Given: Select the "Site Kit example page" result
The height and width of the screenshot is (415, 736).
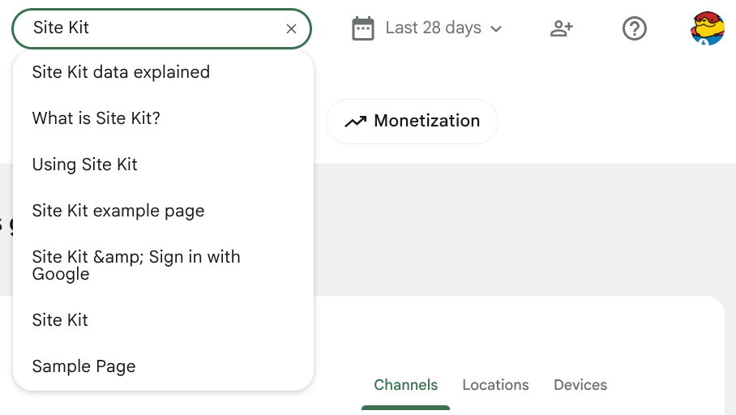Looking at the screenshot, I should tap(118, 211).
